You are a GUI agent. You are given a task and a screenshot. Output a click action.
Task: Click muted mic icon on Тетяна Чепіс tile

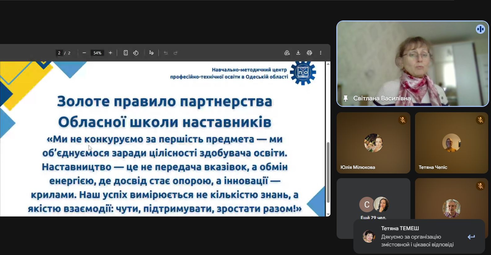click(x=480, y=120)
